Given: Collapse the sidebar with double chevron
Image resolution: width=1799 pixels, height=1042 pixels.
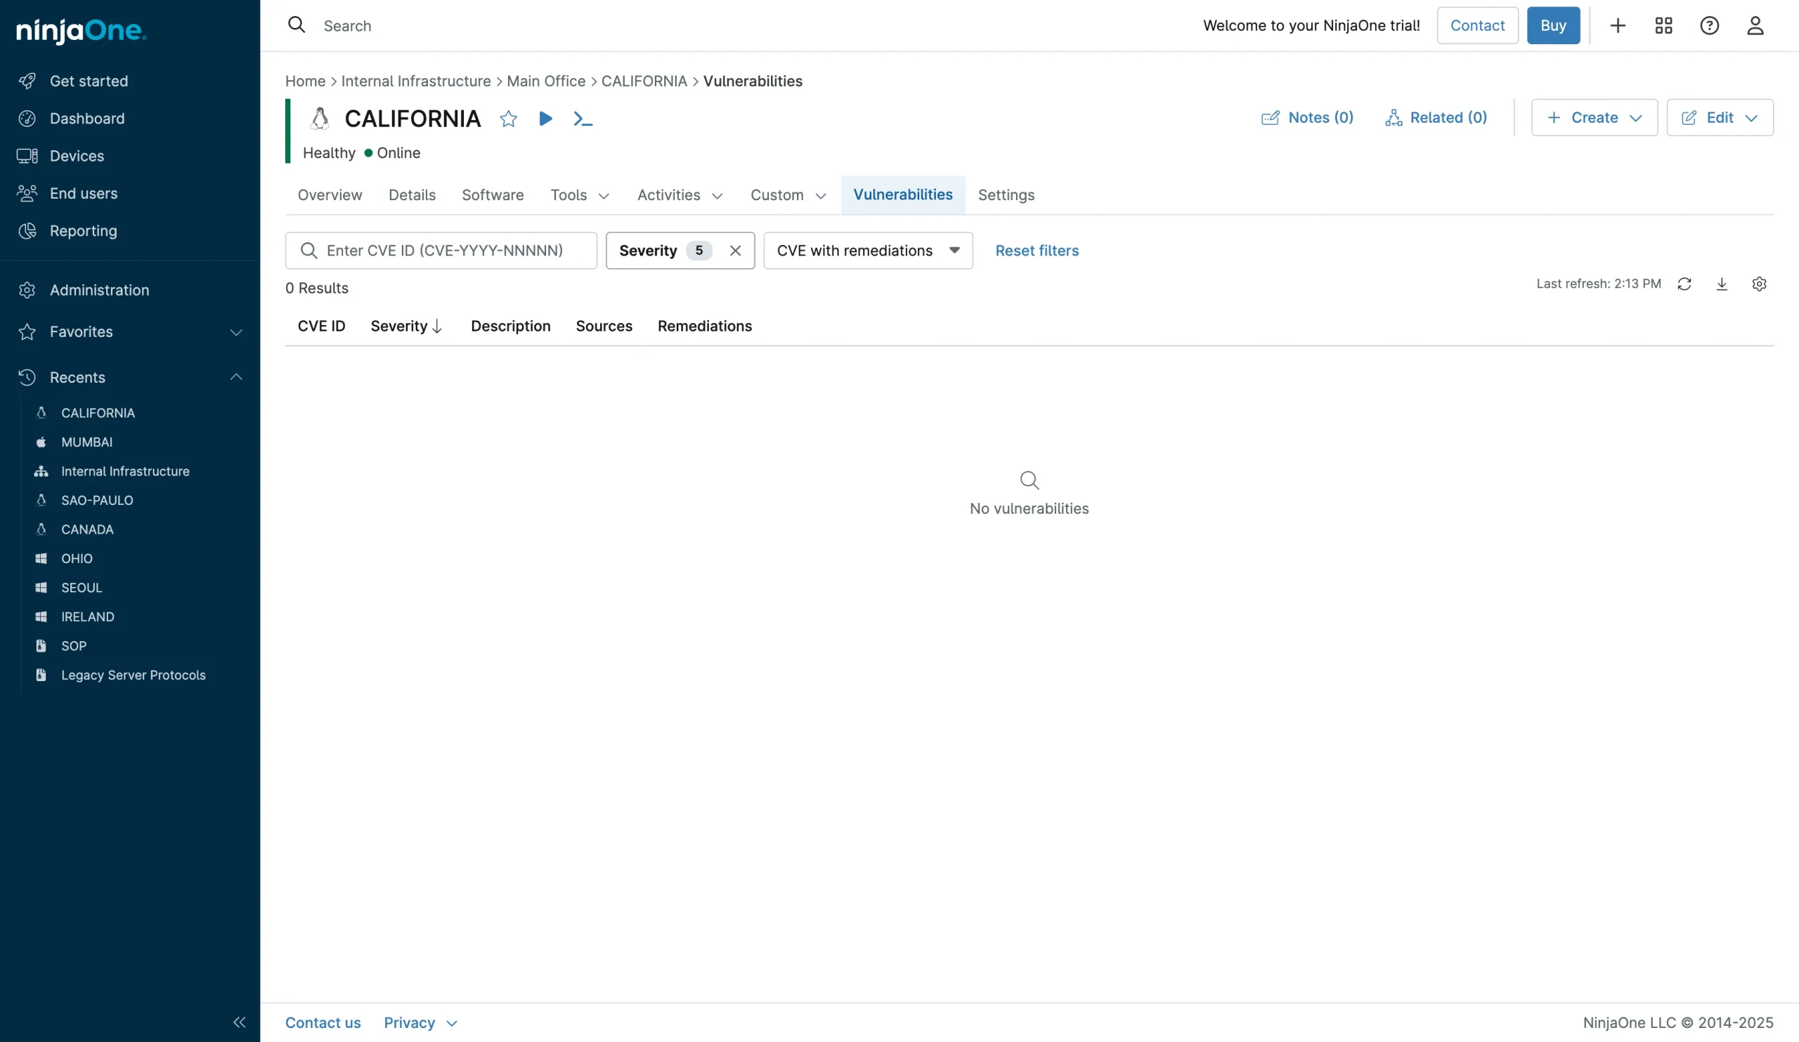Looking at the screenshot, I should 239,1022.
